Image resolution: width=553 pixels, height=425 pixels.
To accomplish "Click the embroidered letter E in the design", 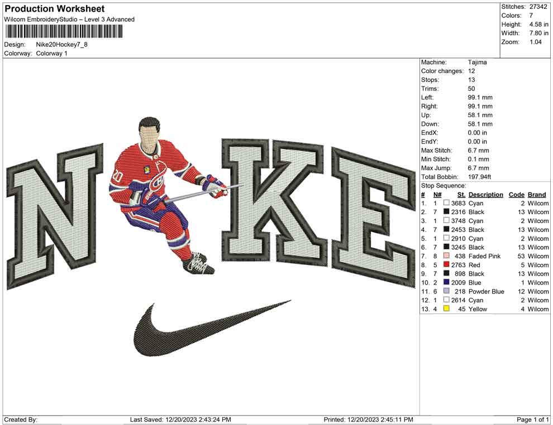I will point(373,218).
